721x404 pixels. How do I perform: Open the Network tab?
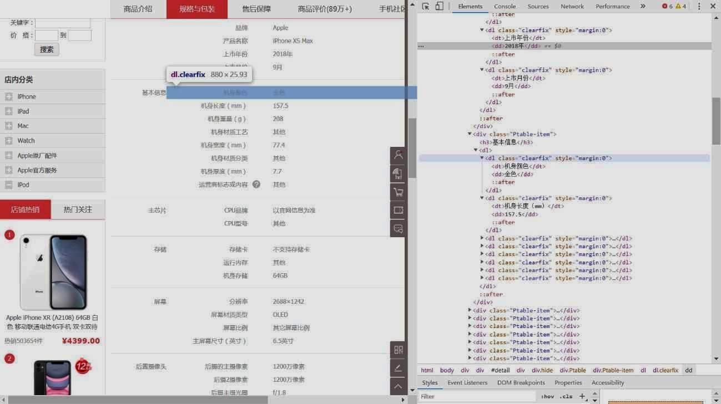click(572, 6)
